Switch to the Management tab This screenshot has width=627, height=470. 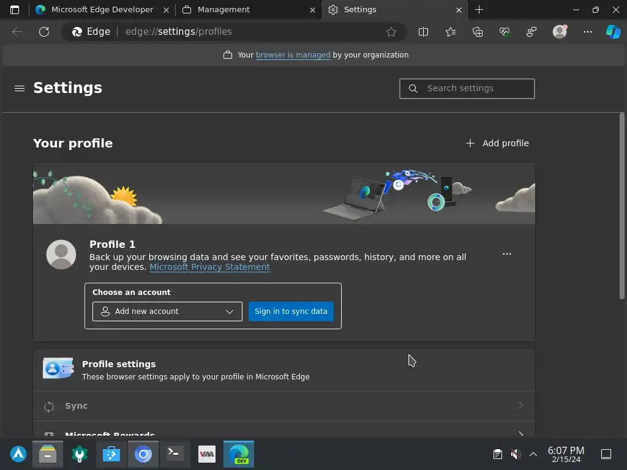[x=248, y=10]
